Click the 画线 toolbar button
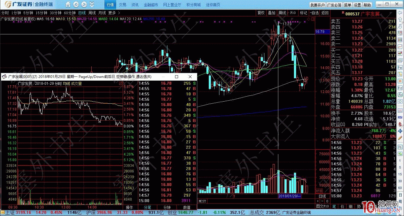The height and width of the screenshot is (216, 404). (x=282, y=13)
